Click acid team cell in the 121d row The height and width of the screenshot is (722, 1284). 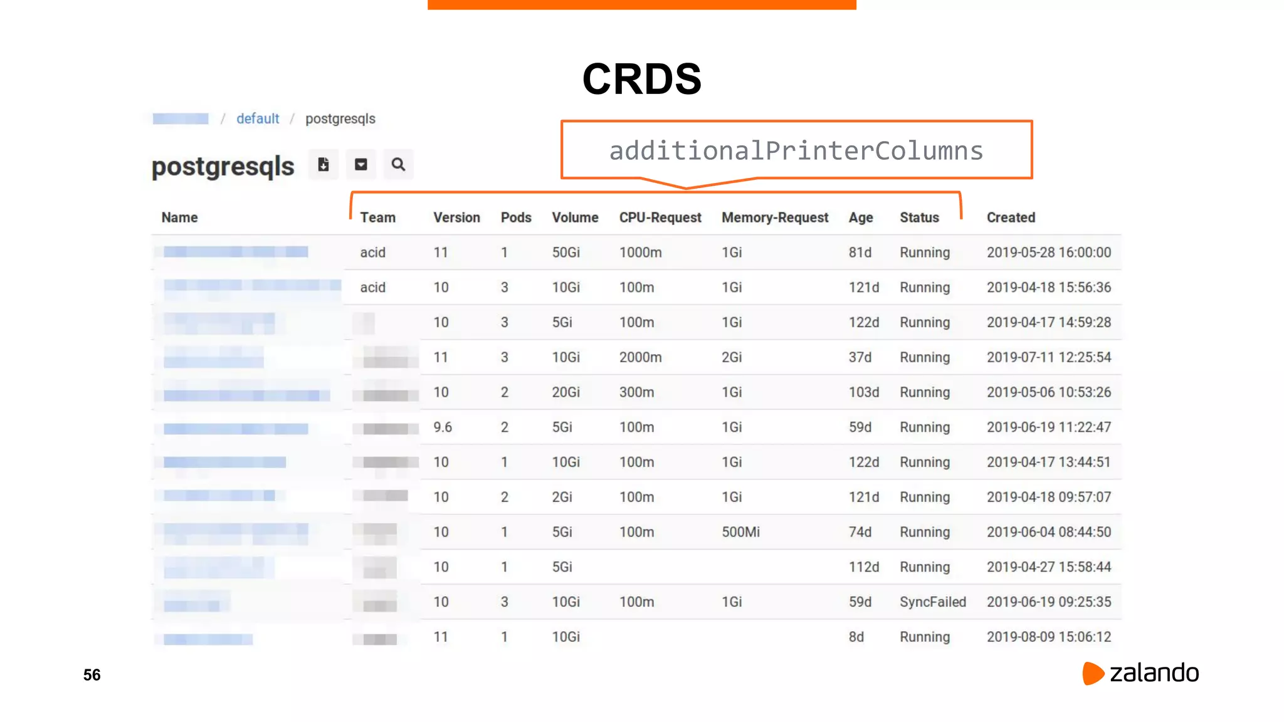pyautogui.click(x=372, y=288)
